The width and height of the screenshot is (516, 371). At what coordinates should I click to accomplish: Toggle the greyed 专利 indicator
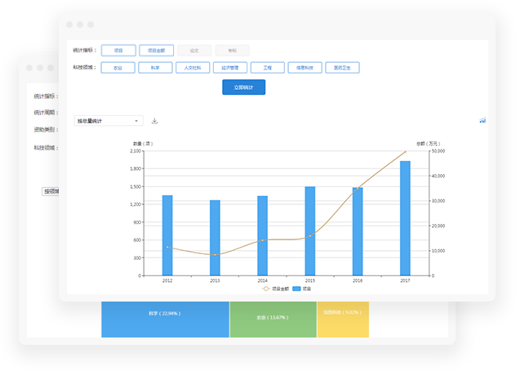coord(233,51)
